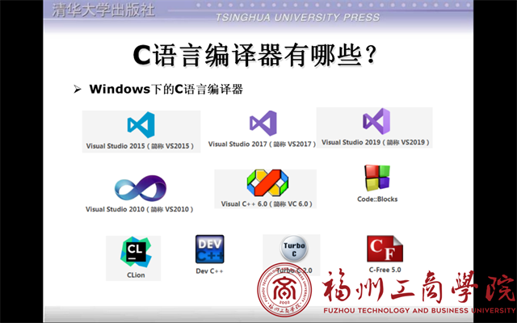
Task: Click the Windows C compiler subtitle text
Action: 166,89
